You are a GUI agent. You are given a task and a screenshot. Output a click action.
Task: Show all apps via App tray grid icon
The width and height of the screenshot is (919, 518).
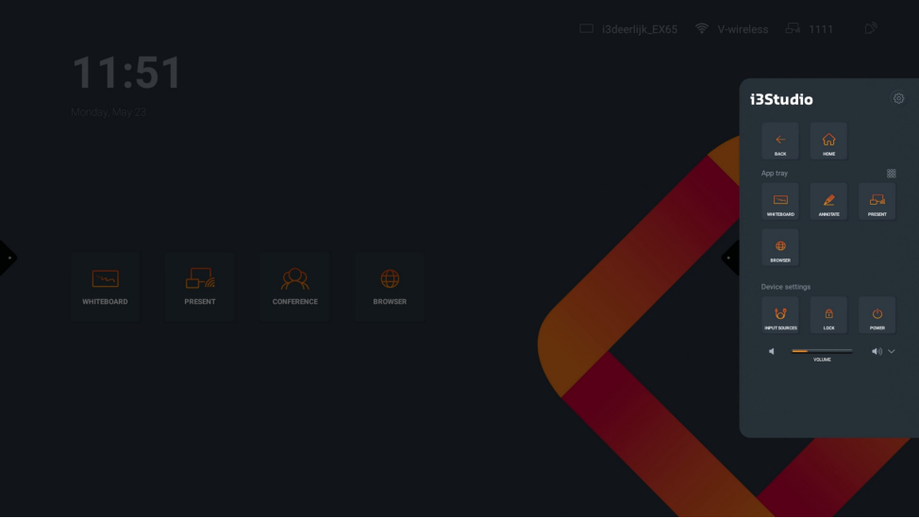pos(891,174)
